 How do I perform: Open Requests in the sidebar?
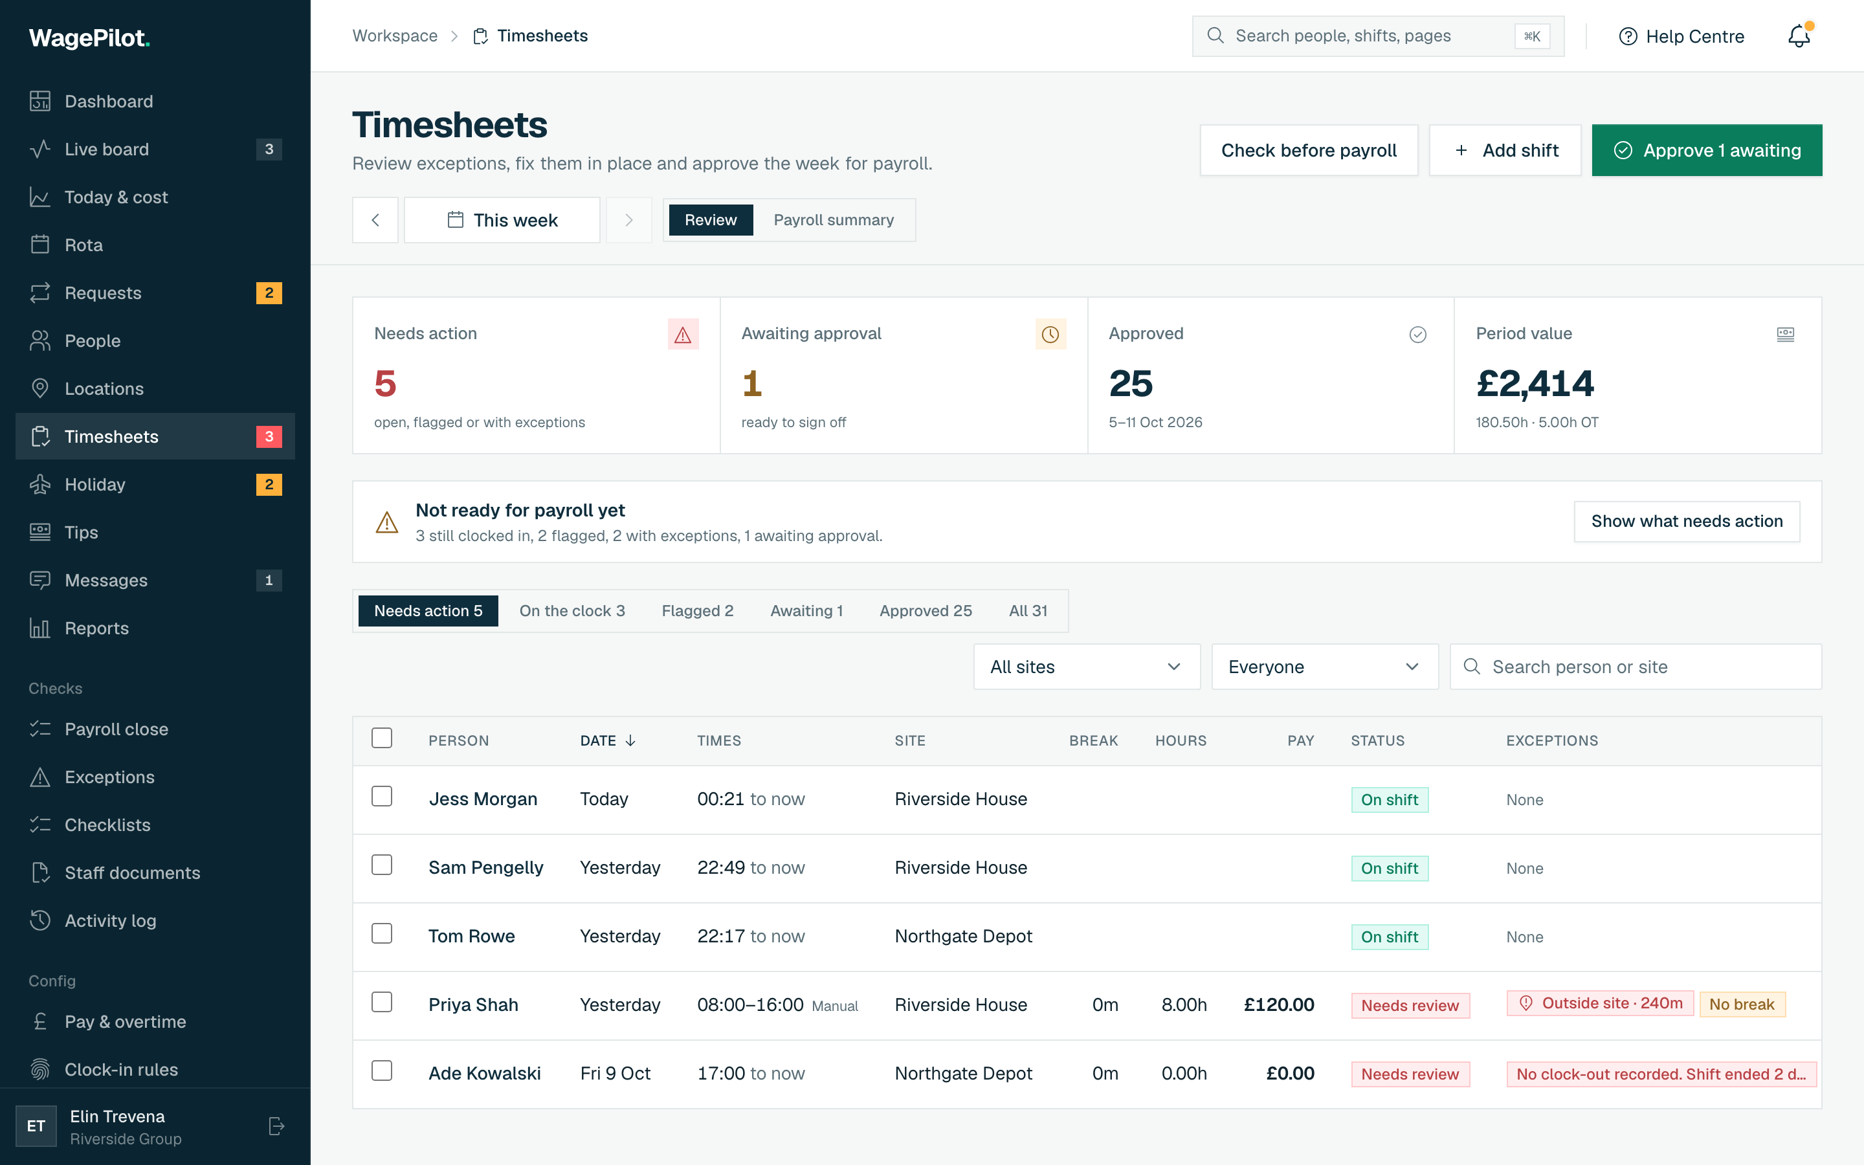(155, 293)
